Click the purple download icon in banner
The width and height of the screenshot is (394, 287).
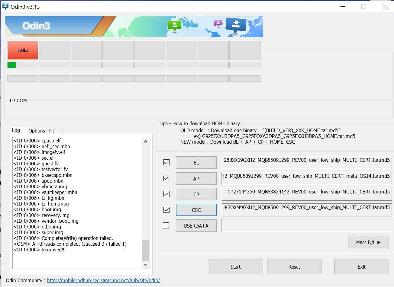coord(218,23)
